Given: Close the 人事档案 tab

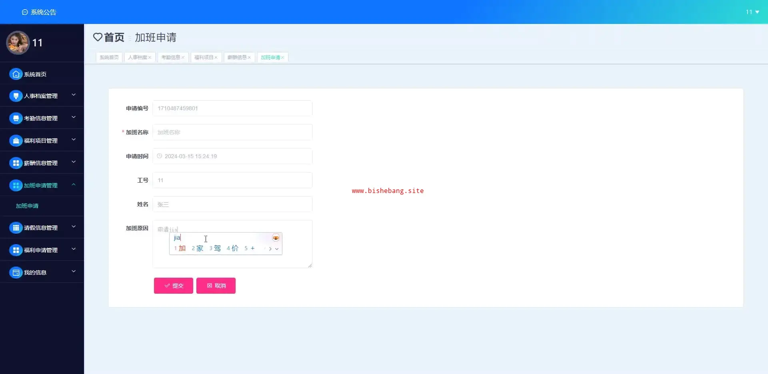Looking at the screenshot, I should point(150,58).
